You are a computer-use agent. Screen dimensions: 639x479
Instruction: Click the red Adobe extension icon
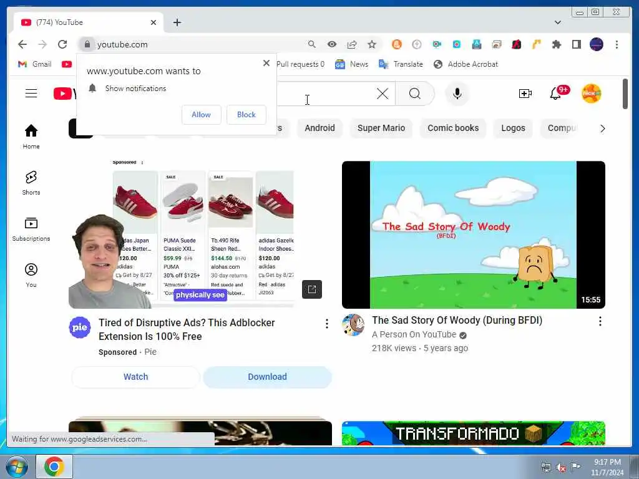tap(516, 44)
